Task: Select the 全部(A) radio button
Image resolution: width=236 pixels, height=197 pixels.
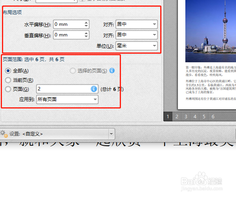Action: (x=8, y=71)
